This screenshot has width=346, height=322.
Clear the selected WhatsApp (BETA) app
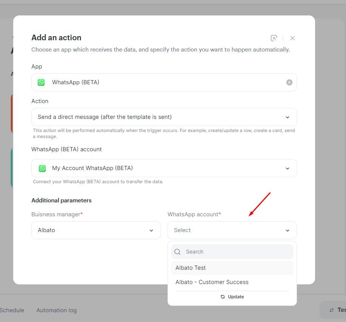pos(289,82)
